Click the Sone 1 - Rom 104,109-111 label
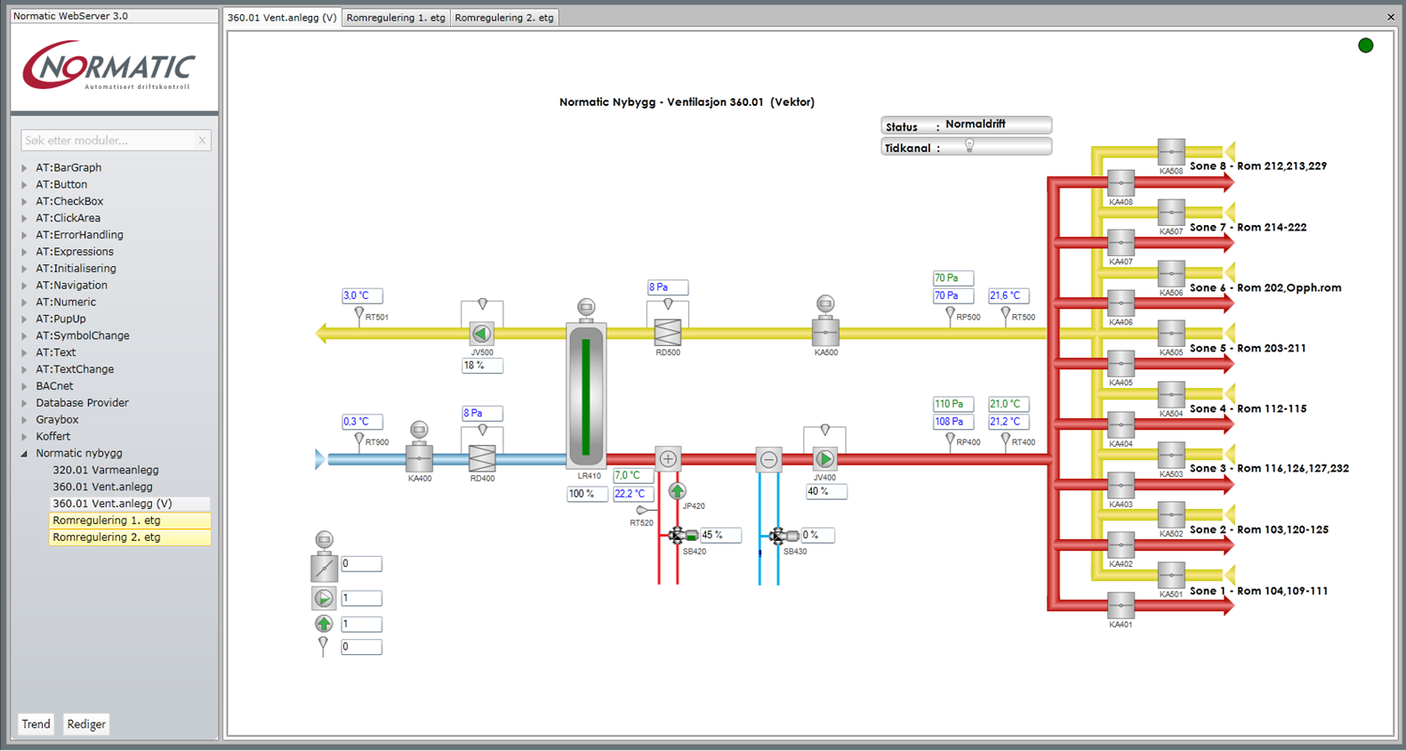The width and height of the screenshot is (1406, 751). pos(1259,591)
